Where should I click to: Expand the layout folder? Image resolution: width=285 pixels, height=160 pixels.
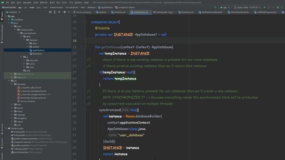[x=12, y=108]
